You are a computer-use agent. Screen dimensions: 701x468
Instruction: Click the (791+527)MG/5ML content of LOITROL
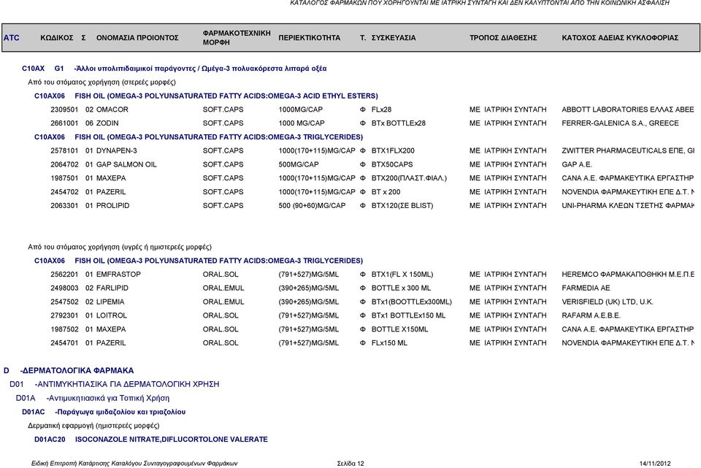point(308,315)
